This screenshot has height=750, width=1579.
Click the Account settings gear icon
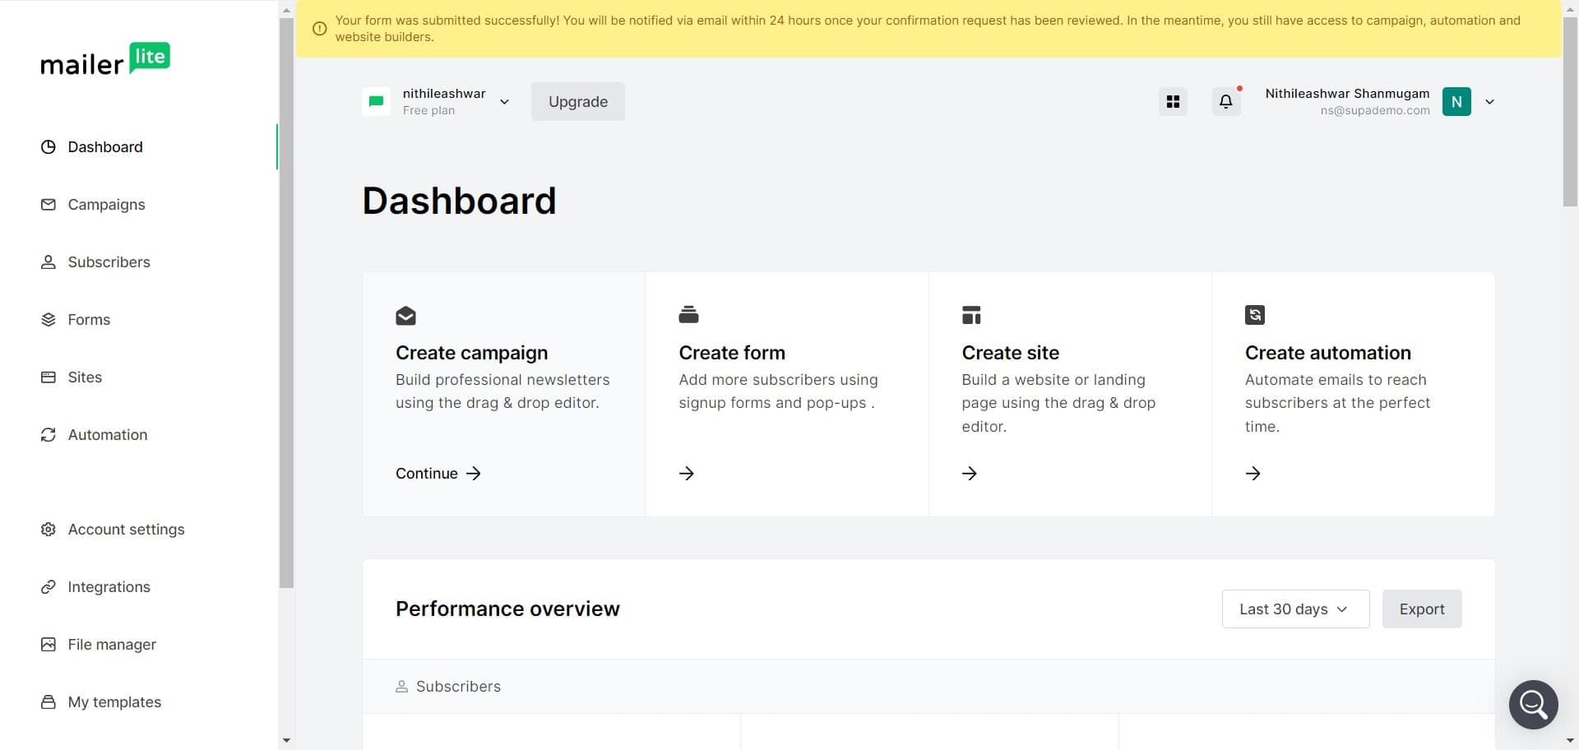tap(49, 529)
